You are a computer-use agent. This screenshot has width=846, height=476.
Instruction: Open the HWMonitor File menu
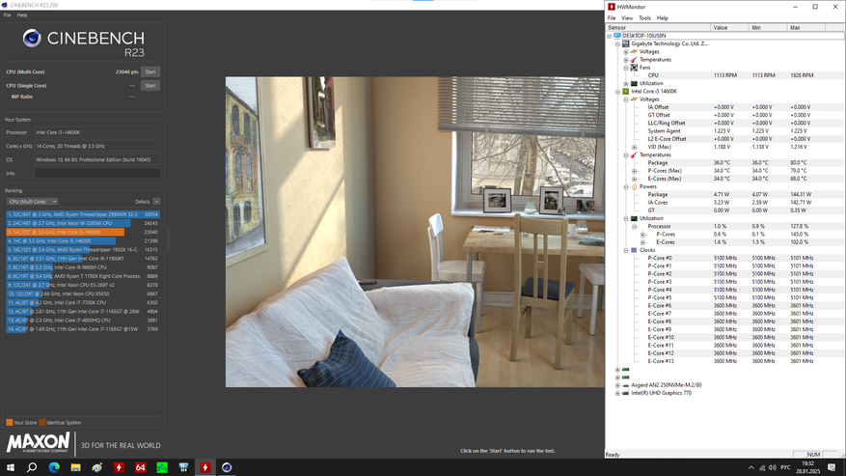click(x=612, y=17)
